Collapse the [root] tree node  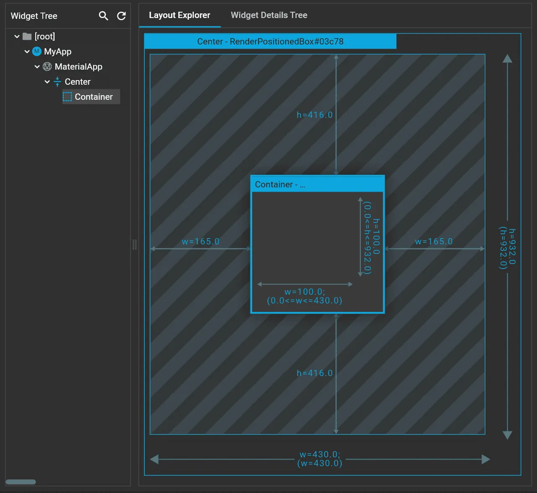click(x=17, y=36)
